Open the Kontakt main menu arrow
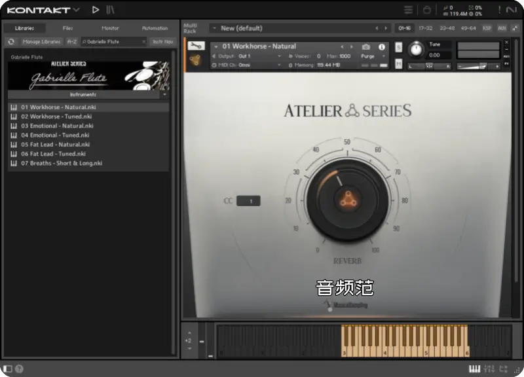 (x=76, y=10)
